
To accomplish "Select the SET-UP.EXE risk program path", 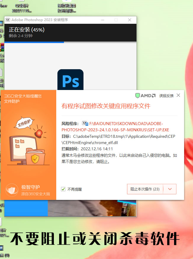I will [115, 127].
